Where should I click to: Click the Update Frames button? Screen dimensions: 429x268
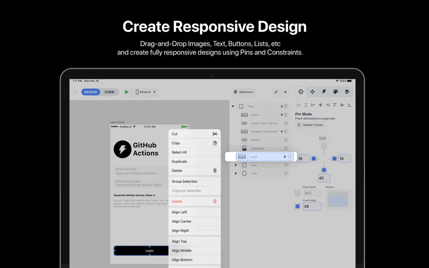(310, 125)
